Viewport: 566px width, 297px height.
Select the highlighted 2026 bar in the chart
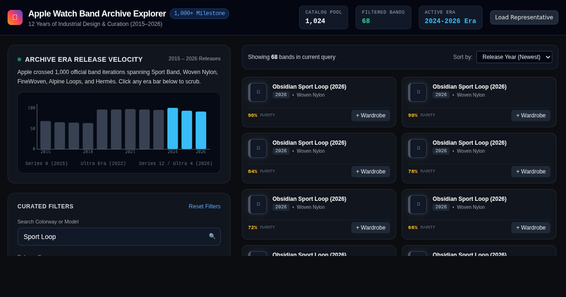click(x=201, y=131)
